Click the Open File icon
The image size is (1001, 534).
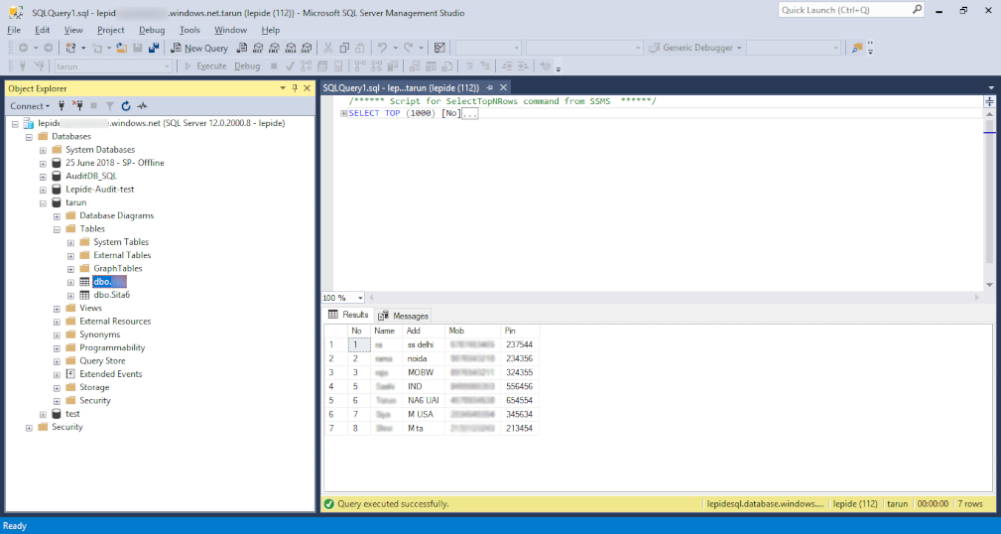pos(121,48)
